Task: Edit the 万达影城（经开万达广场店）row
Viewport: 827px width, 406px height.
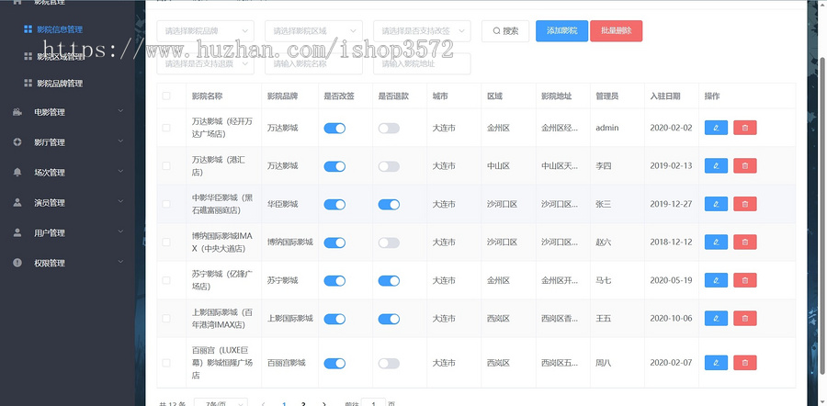Action: click(716, 128)
